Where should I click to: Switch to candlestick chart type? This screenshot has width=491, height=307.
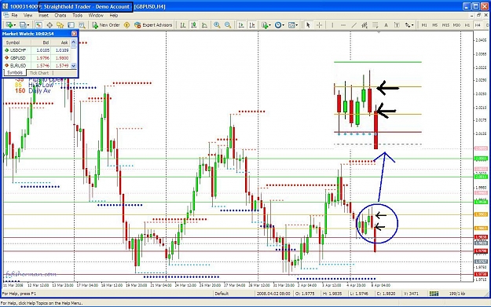[194, 25]
